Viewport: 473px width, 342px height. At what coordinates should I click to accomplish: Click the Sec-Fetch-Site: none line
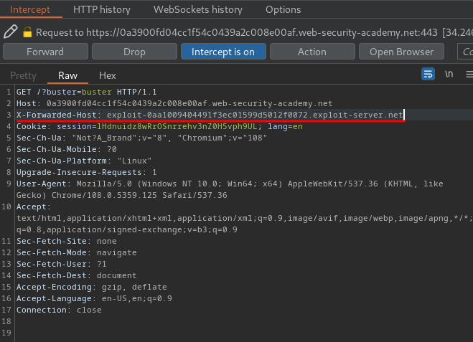pyautogui.click(x=66, y=241)
